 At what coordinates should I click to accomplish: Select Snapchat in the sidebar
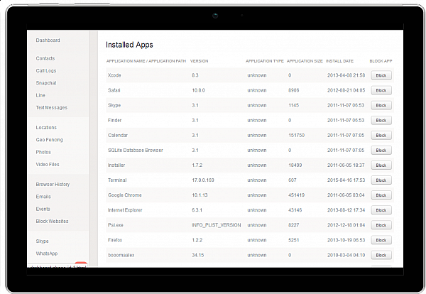46,83
